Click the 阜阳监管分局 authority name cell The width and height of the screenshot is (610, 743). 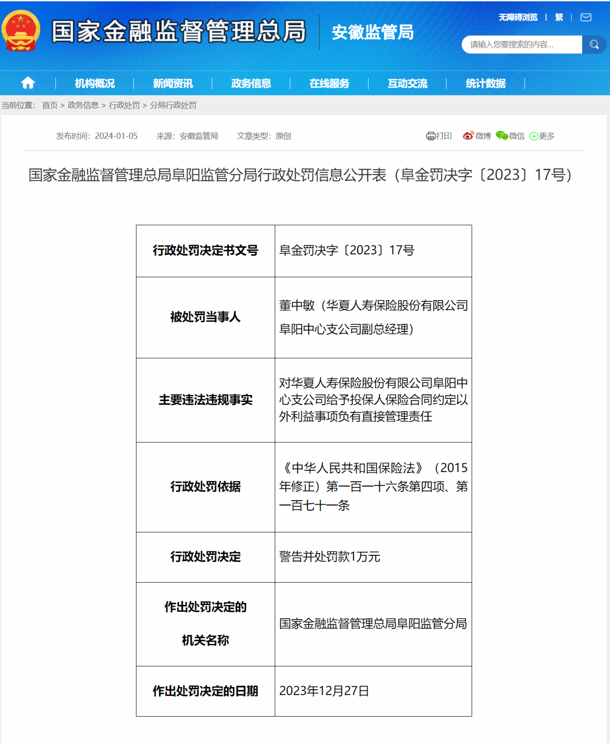pos(373,624)
